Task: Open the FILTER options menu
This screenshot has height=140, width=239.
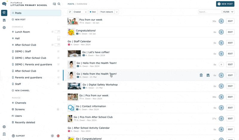Action: (x=228, y=12)
